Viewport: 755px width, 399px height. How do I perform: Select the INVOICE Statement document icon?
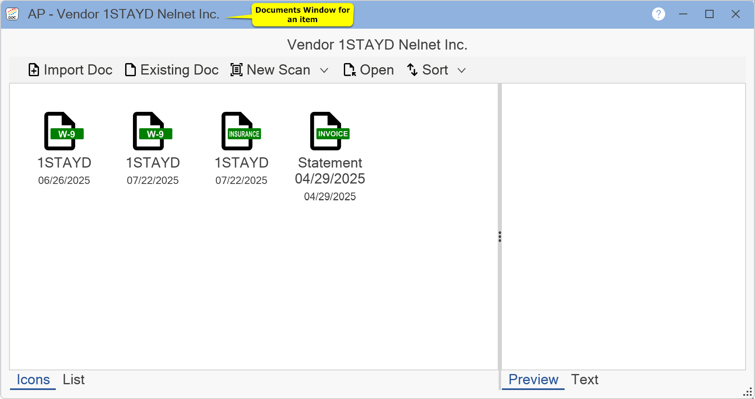tap(330, 131)
